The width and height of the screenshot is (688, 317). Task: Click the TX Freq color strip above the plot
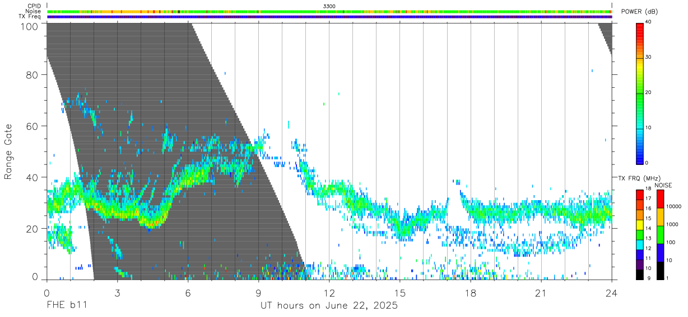coord(329,17)
